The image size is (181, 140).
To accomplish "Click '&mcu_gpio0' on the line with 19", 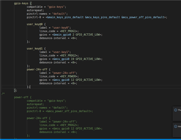I will click(62, 59).
